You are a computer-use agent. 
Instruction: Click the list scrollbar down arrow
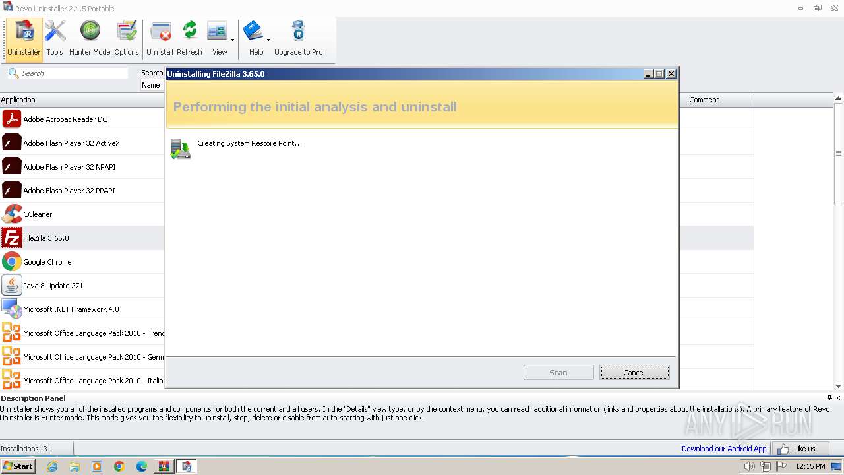(x=839, y=386)
